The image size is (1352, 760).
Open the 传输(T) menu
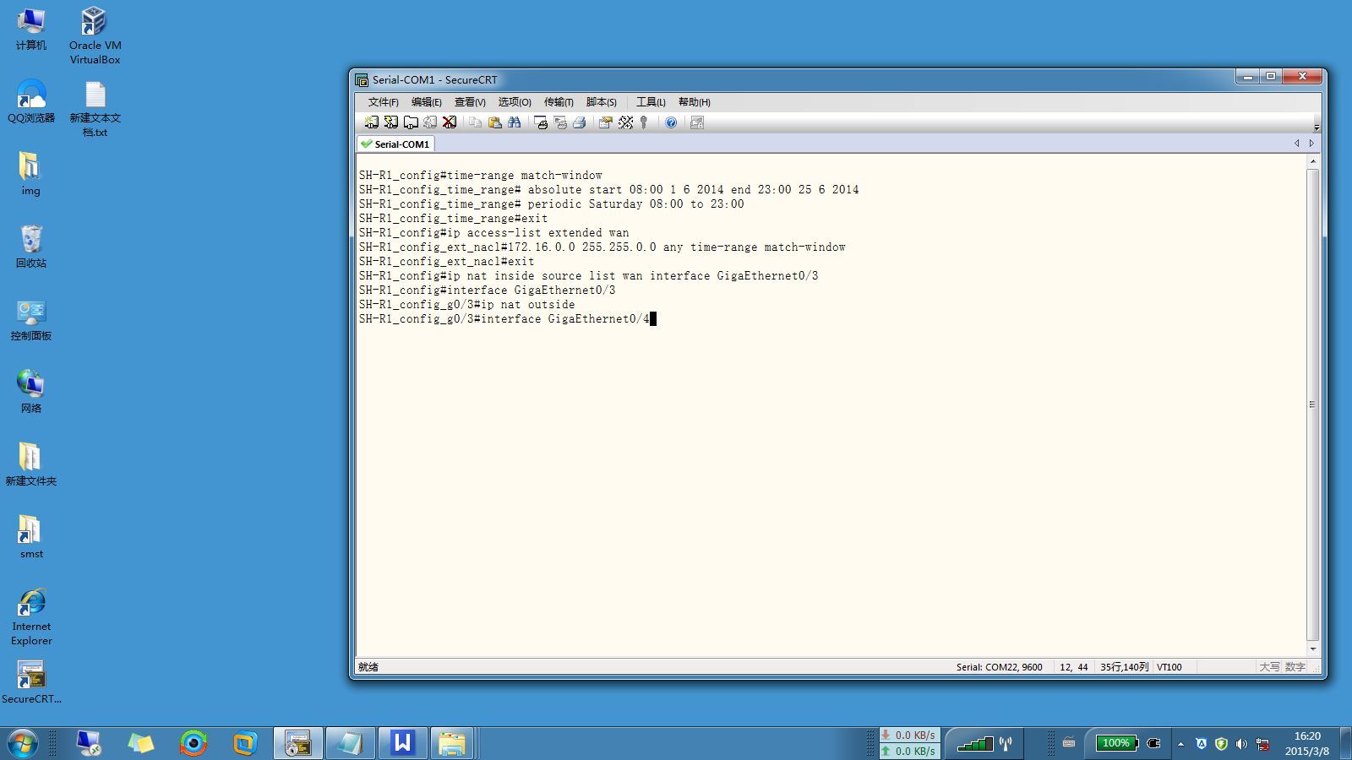pyautogui.click(x=559, y=102)
